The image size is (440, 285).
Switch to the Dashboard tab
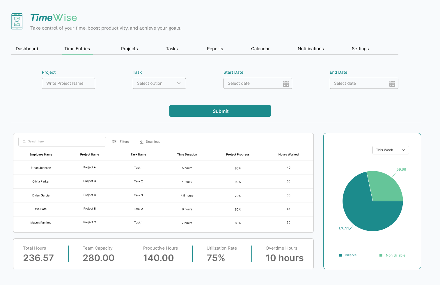coord(27,48)
